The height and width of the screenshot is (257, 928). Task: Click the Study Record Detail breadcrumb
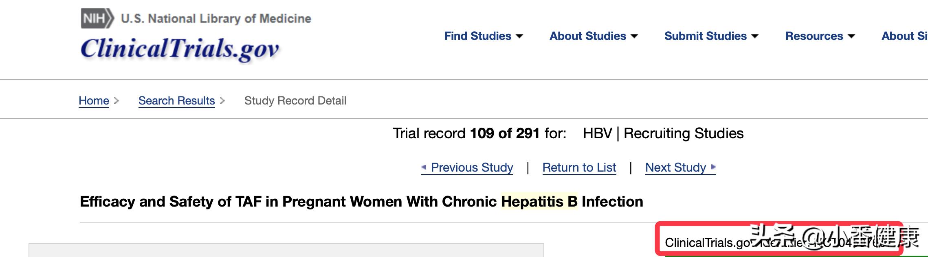click(295, 100)
